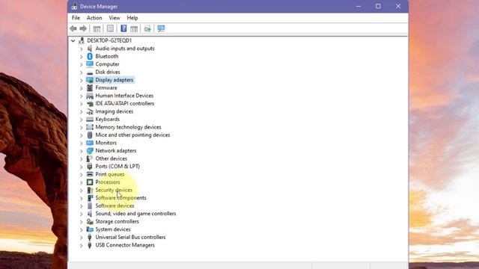Select the Storage controllers label

(x=117, y=221)
